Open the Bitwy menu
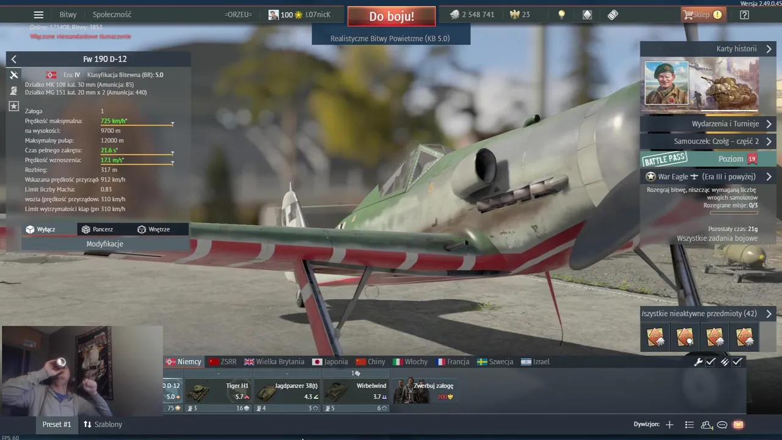This screenshot has height=440, width=782. pyautogui.click(x=68, y=15)
